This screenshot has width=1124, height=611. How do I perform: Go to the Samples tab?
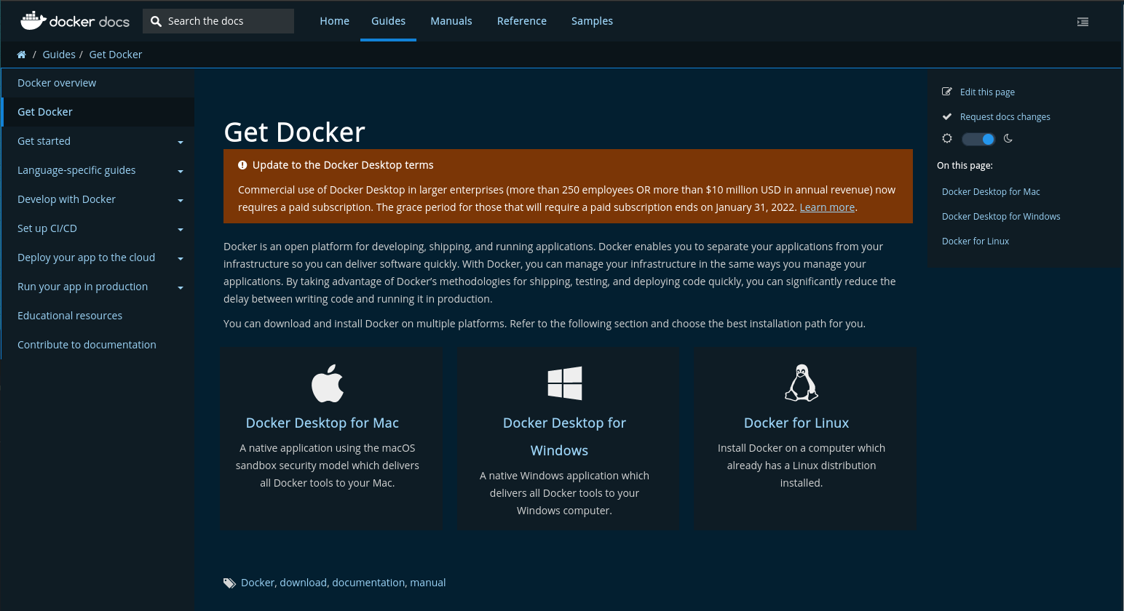592,21
